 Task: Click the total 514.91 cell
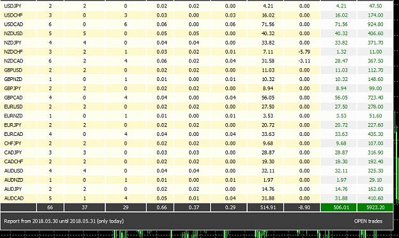(265, 207)
